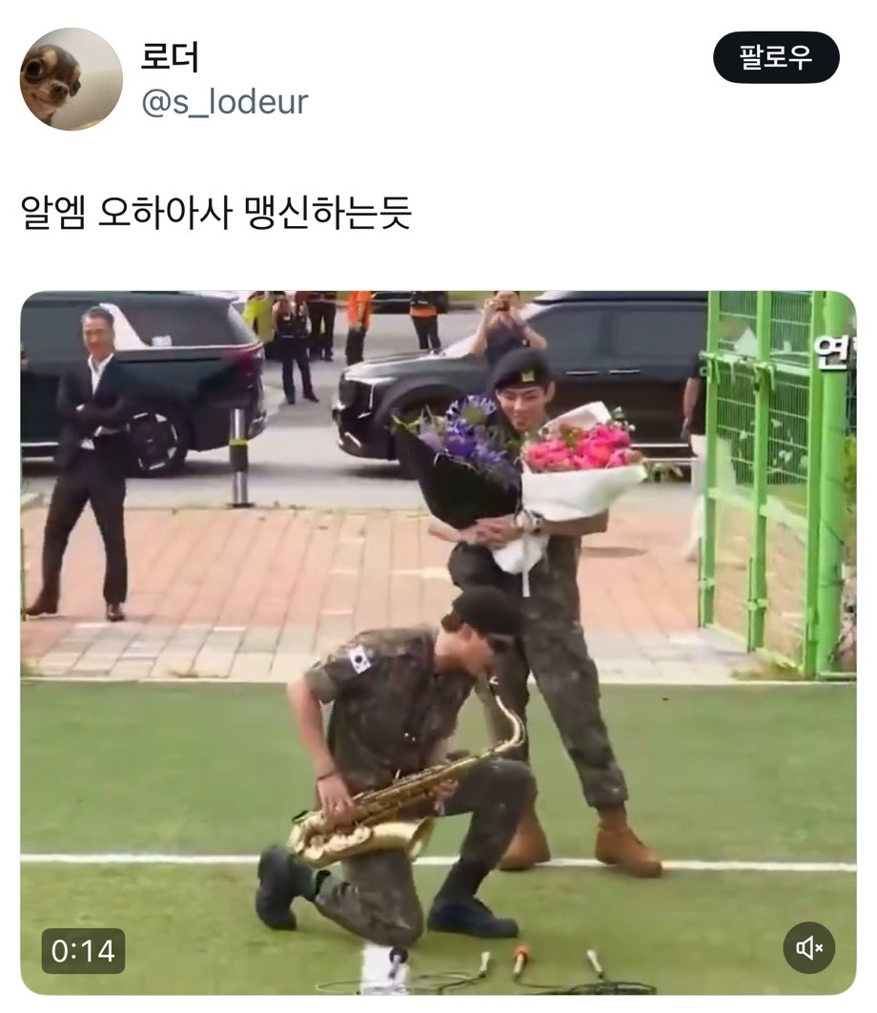Screen dimensions: 877x1013
Task: Tap the photographer holding a camera in video
Action: [507, 326]
